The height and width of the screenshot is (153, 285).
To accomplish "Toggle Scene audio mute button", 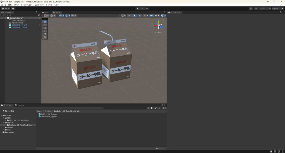I will click(x=140, y=16).
